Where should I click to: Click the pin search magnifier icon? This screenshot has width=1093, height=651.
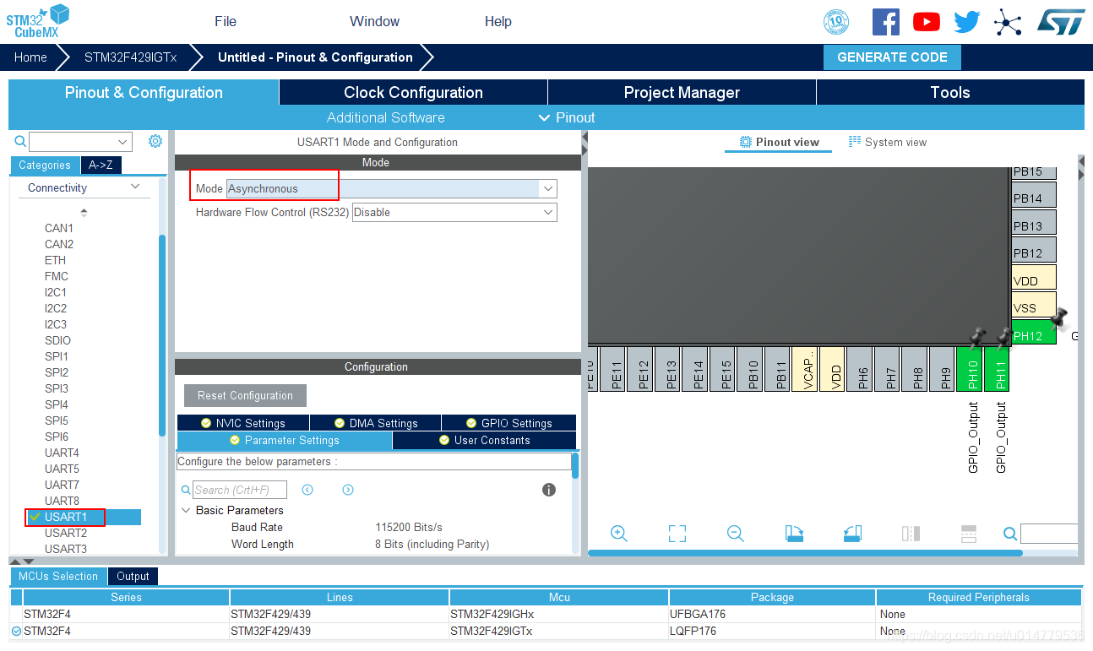pos(1009,534)
